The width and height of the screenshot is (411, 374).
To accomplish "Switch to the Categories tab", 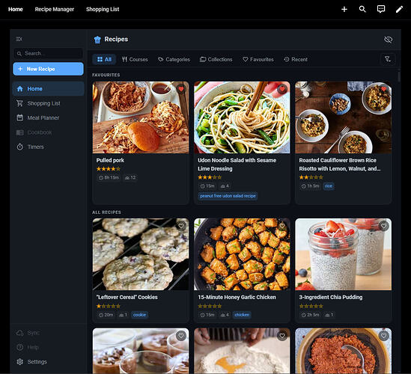I will click(174, 59).
